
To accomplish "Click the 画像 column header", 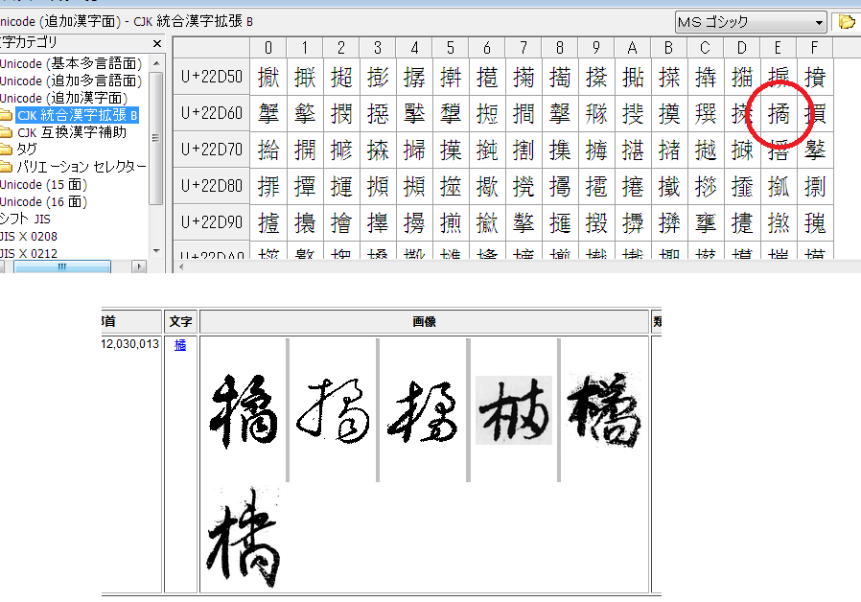I will click(424, 322).
